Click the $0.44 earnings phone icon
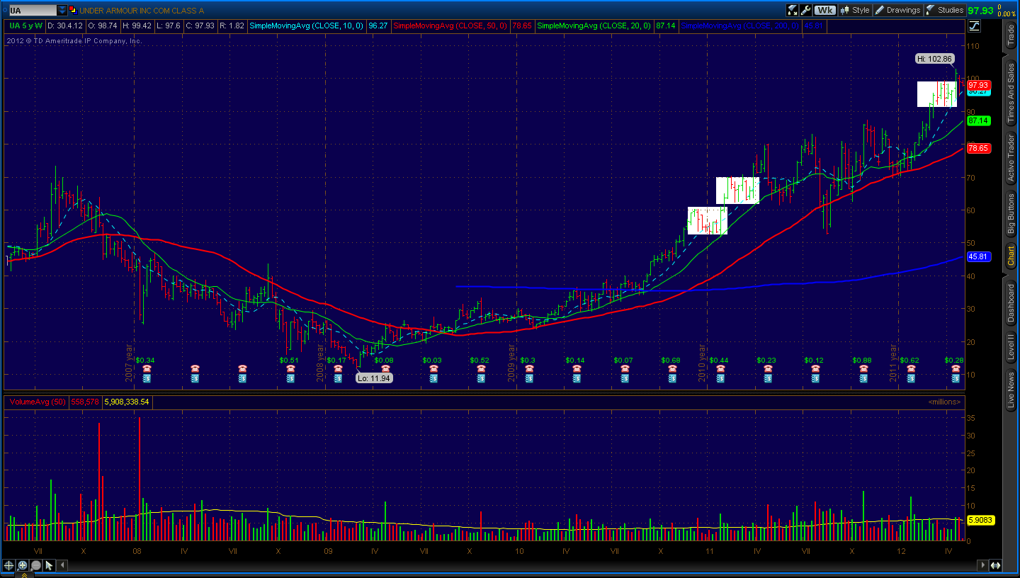 click(720, 369)
